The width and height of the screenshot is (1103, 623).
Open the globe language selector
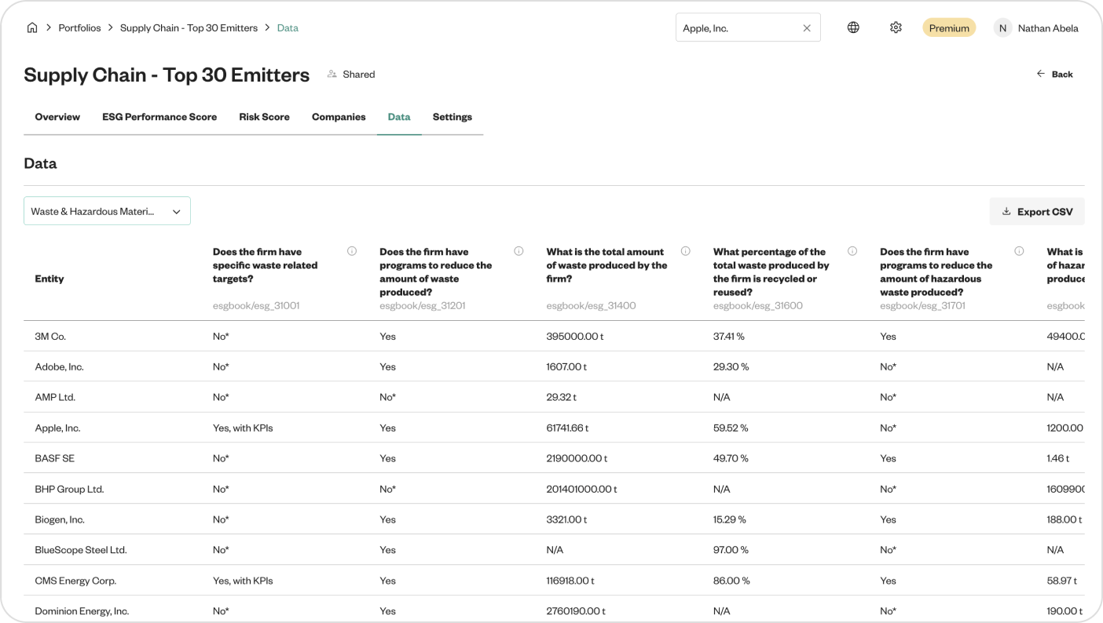pos(853,27)
